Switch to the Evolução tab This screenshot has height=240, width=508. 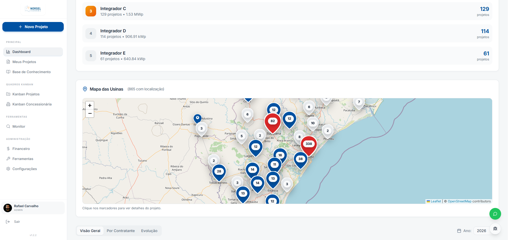coord(149,231)
